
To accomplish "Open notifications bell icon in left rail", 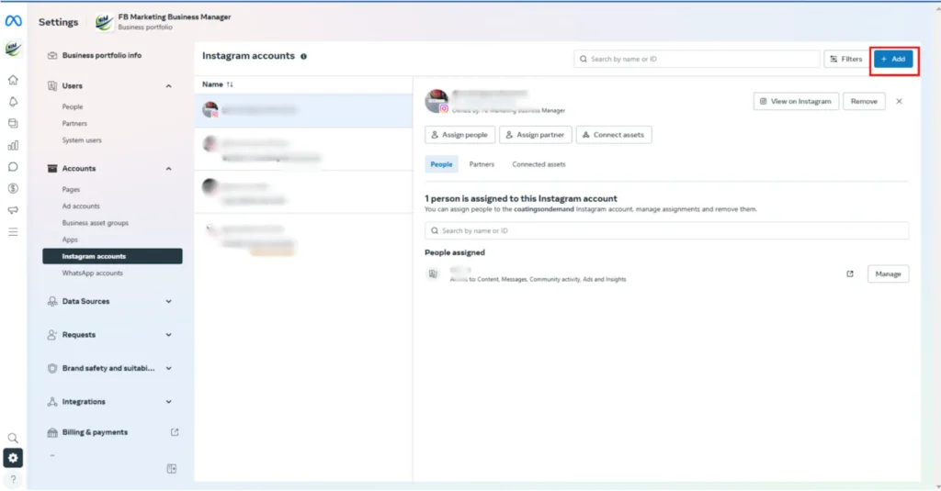I will coord(13,102).
